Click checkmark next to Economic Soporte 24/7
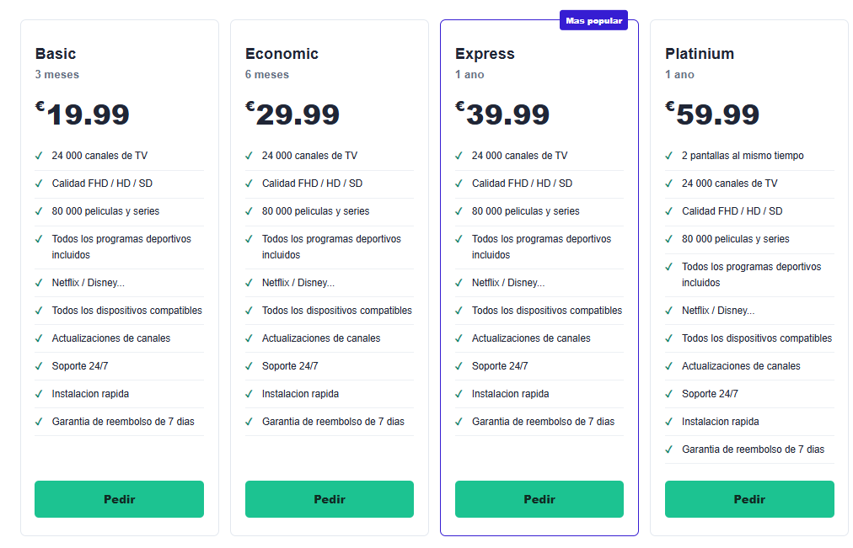The height and width of the screenshot is (548, 853). coord(249,367)
